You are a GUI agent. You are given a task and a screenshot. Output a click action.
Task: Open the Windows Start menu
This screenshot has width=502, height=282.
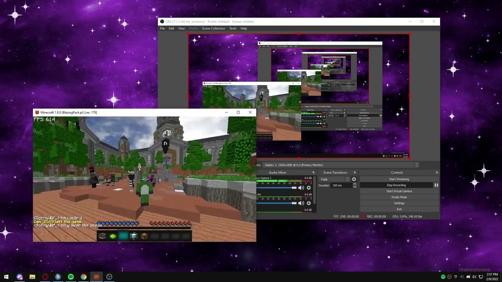pos(6,277)
